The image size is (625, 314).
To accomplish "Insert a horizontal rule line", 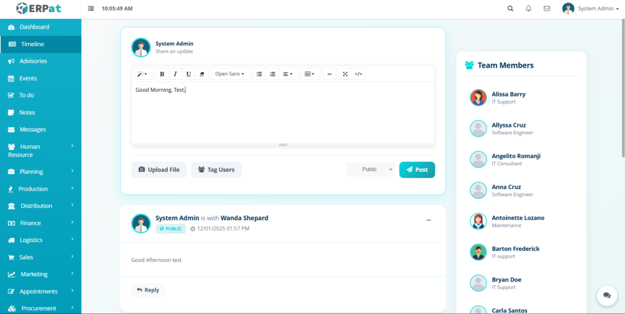I will pos(330,74).
